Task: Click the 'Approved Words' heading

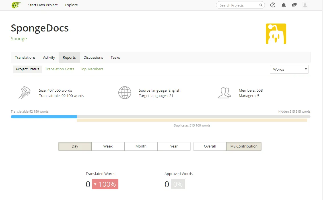Action: (178, 174)
